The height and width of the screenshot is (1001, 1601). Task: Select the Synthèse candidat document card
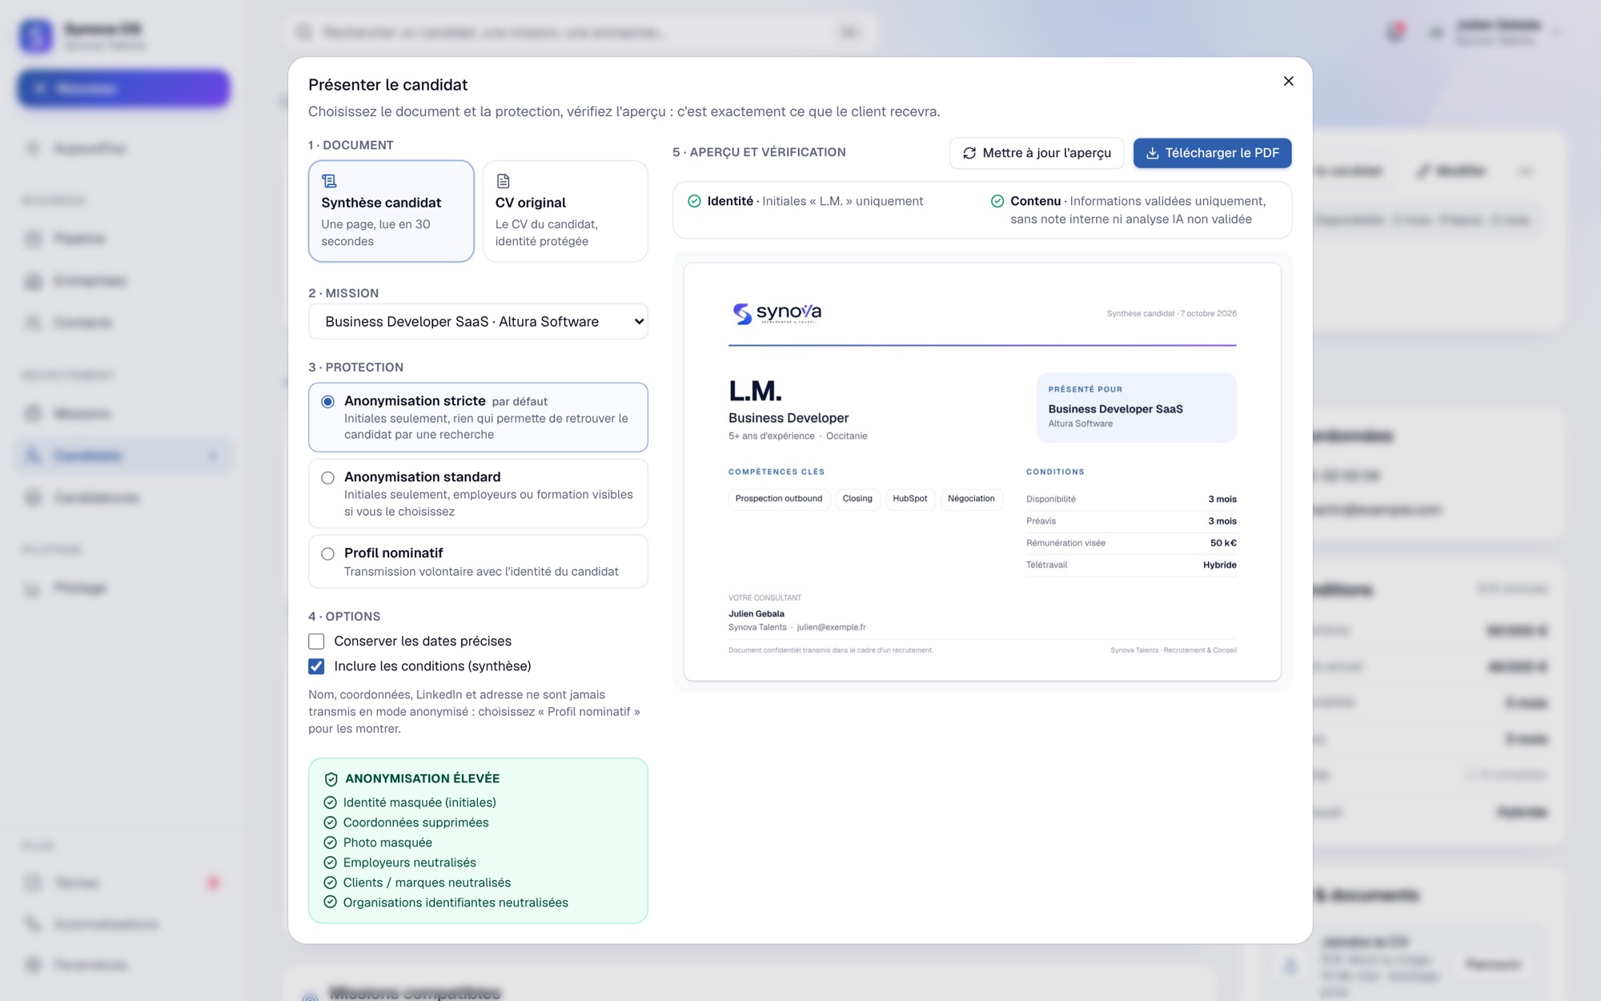(391, 211)
